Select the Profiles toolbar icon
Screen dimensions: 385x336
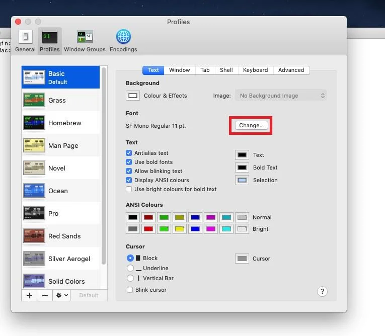(50, 41)
